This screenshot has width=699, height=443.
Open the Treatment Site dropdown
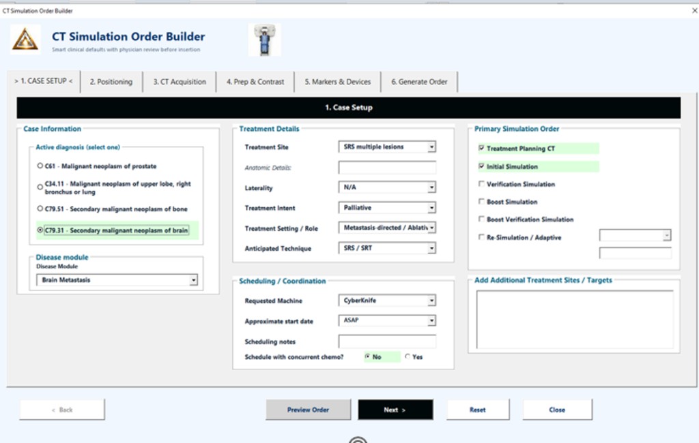click(431, 147)
